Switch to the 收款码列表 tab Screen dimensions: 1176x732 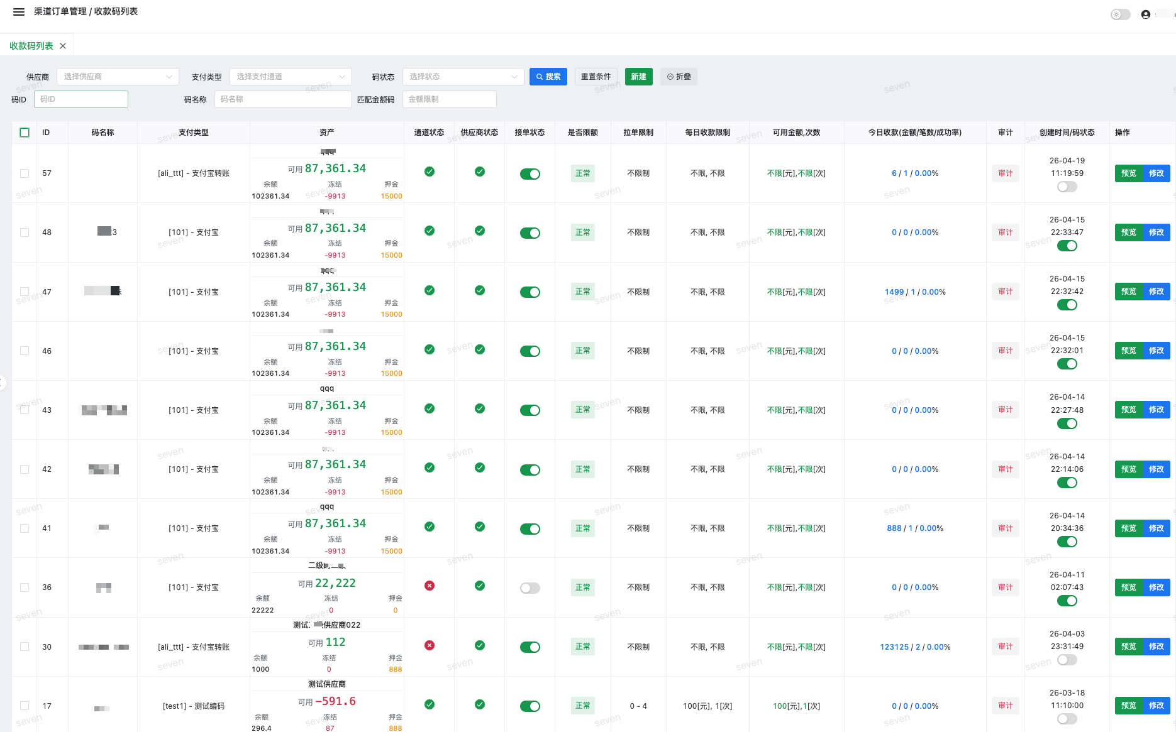pyautogui.click(x=31, y=46)
